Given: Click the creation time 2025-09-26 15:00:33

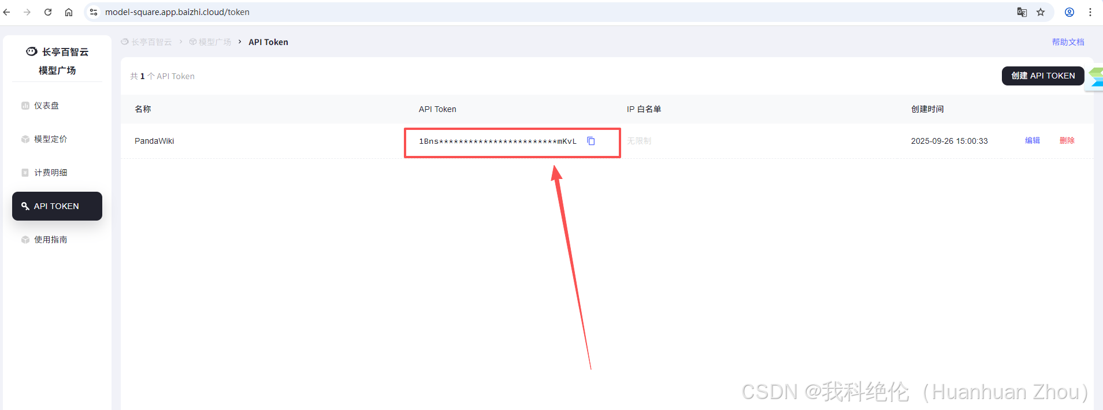Looking at the screenshot, I should [x=949, y=141].
